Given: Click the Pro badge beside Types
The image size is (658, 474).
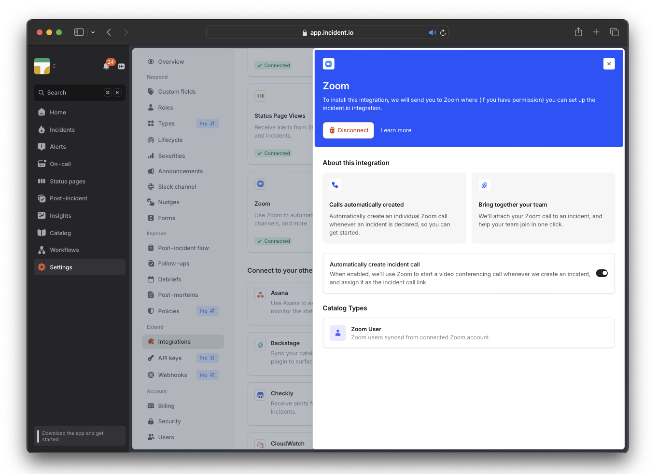Looking at the screenshot, I should [x=208, y=124].
